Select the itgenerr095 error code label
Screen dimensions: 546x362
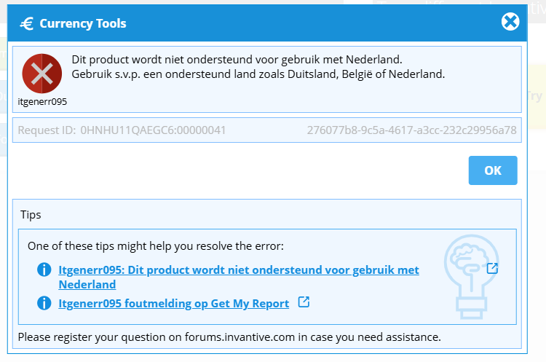coord(42,102)
